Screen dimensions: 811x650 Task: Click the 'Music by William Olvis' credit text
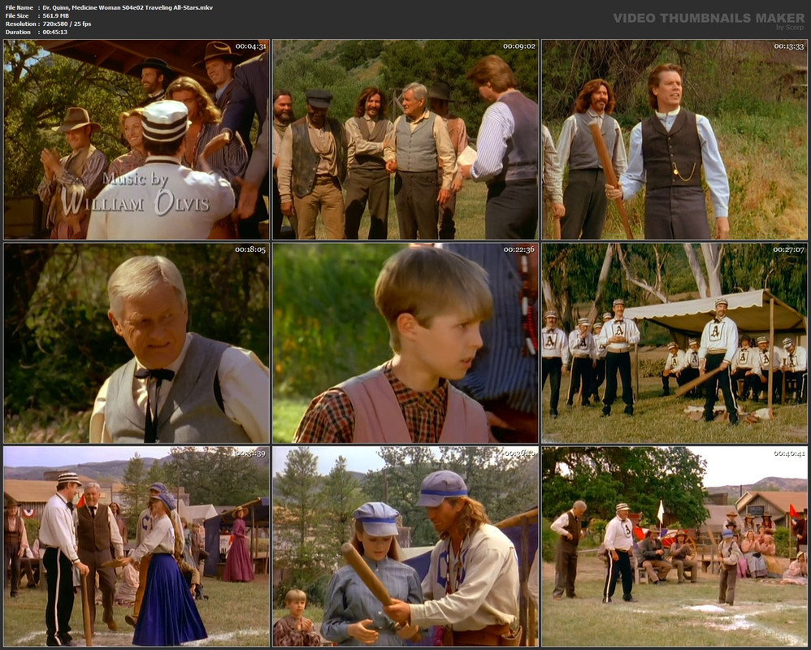136,195
